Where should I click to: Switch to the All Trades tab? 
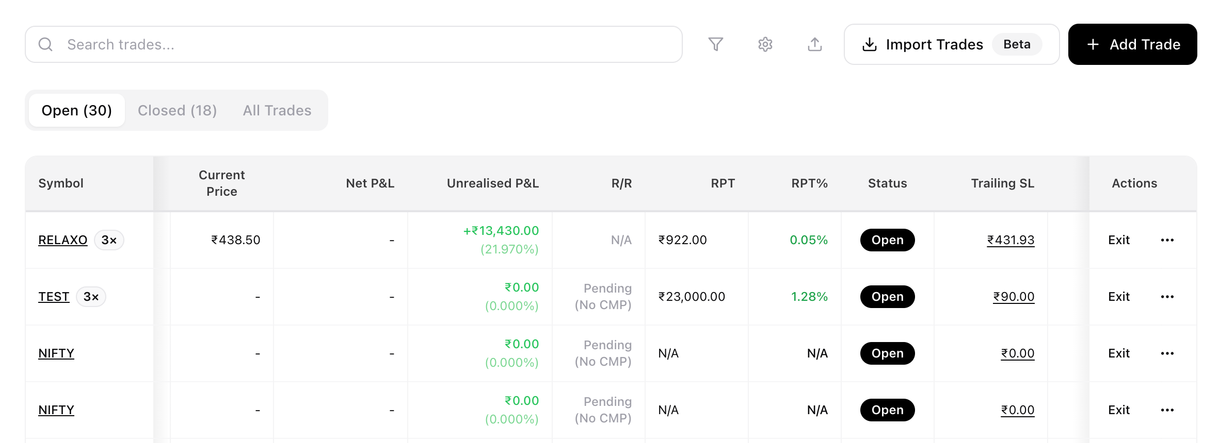(x=277, y=110)
